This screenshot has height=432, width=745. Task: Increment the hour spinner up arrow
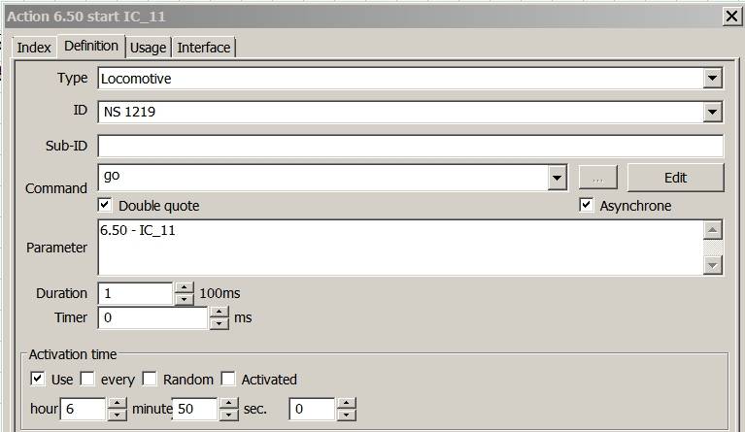click(117, 404)
